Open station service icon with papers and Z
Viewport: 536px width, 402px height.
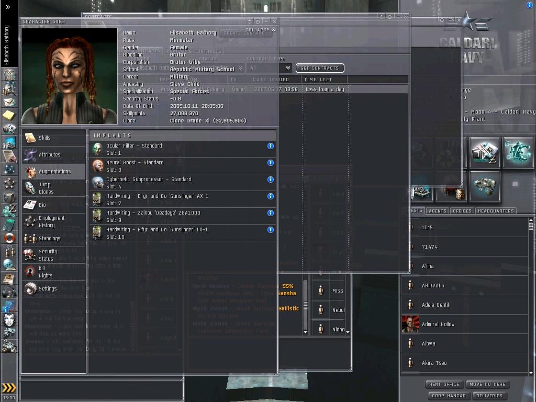[485, 152]
